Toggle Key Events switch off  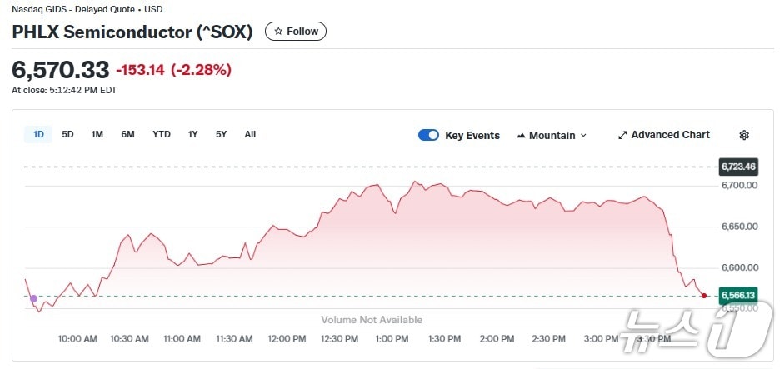coord(428,135)
